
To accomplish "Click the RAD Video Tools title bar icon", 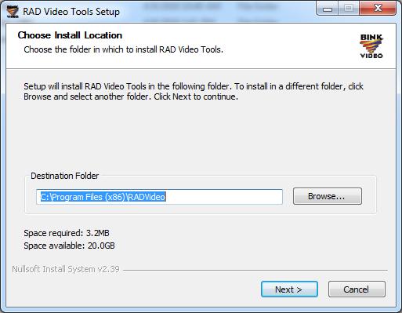I will tap(13, 11).
